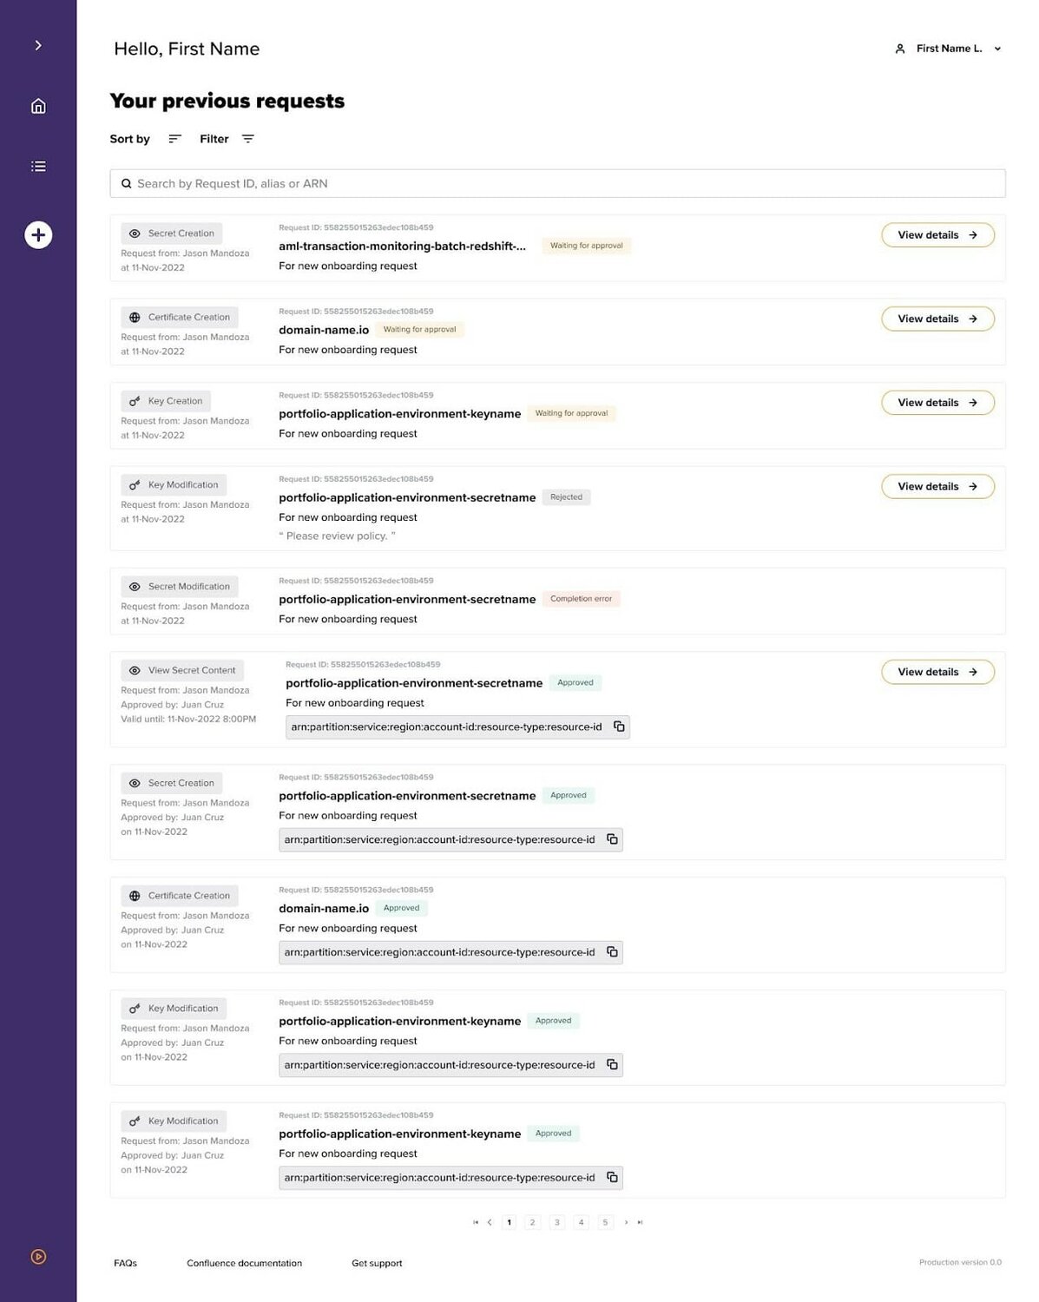
Task: Click the orange play icon in sidebar
Action: [38, 1256]
